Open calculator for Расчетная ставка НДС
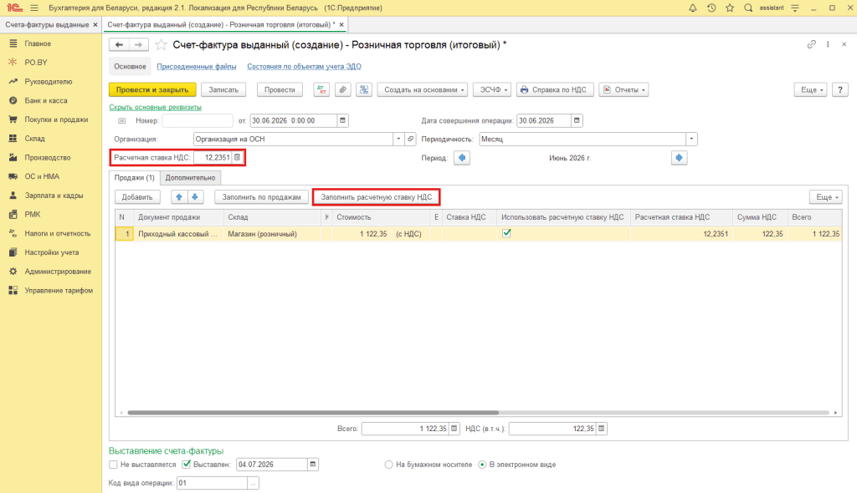This screenshot has height=493, width=857. (x=237, y=158)
